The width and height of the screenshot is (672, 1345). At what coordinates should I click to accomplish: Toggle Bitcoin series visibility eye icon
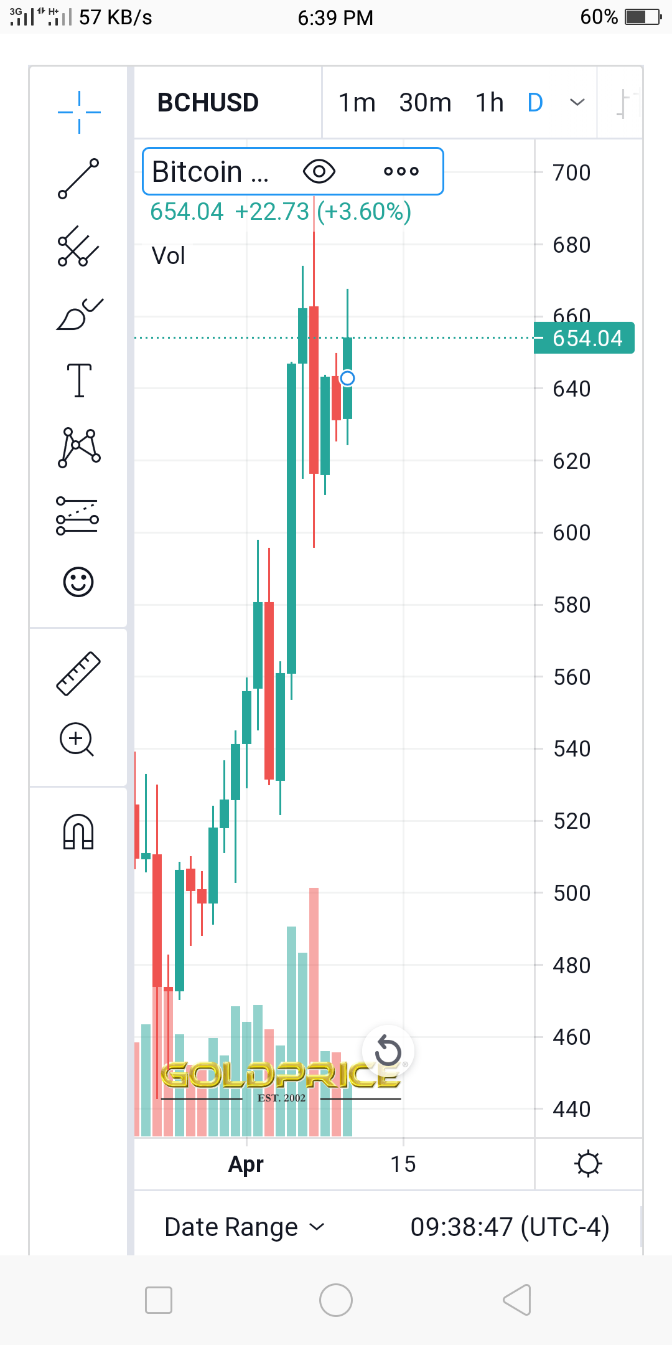[x=319, y=171]
